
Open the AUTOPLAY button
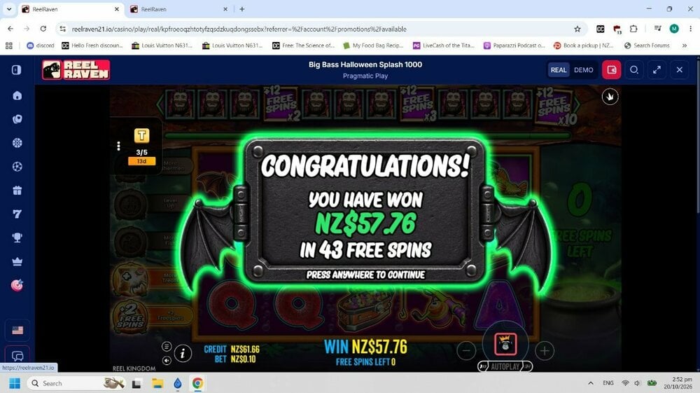pos(505,366)
